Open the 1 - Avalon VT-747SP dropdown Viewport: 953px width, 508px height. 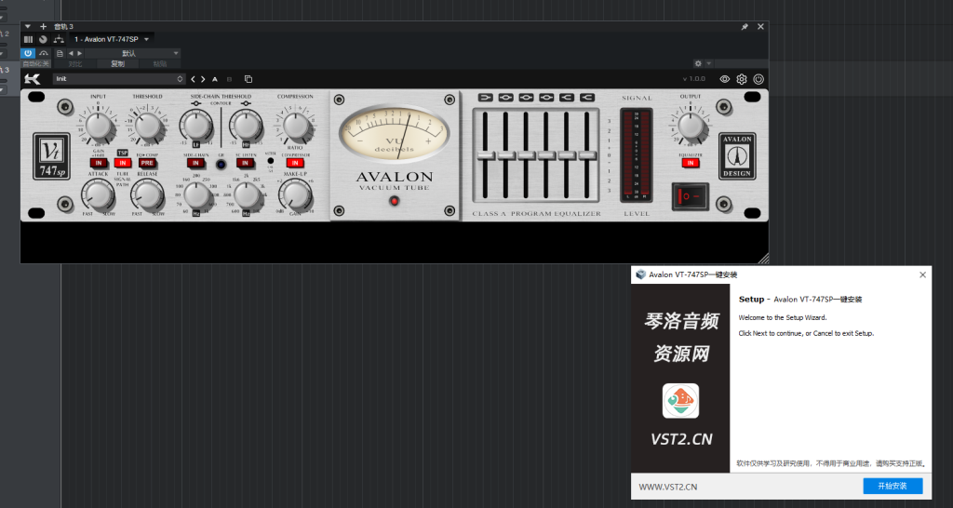click(110, 39)
